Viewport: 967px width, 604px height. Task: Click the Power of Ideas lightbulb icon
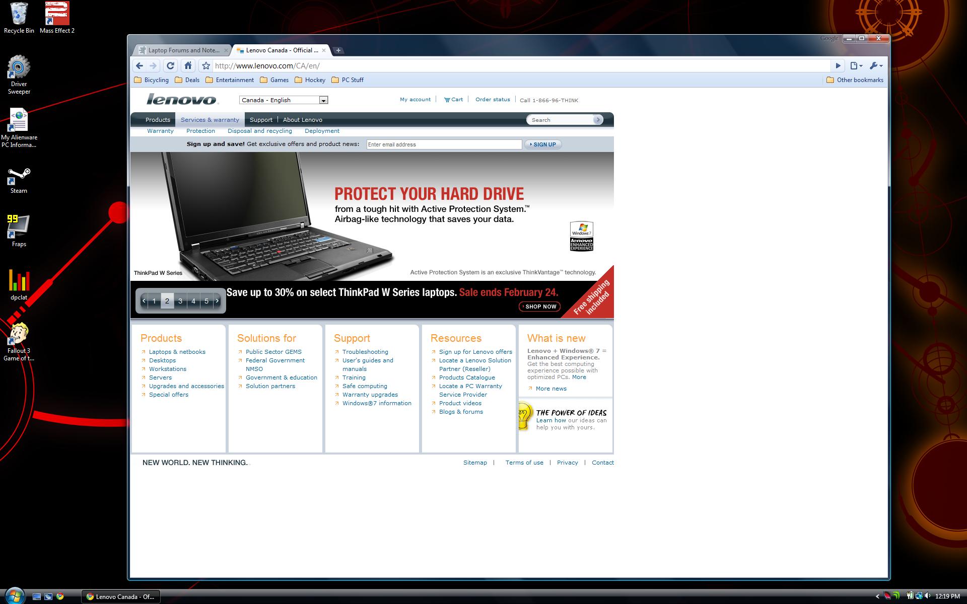(525, 416)
